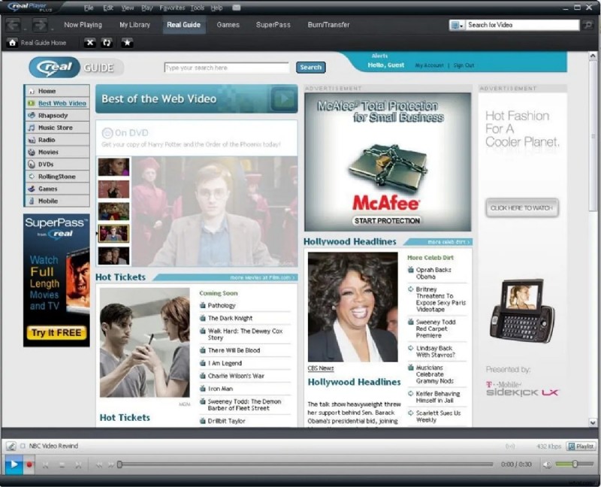Click the magnifier beside Search for Video
601x487 pixels.
pos(588,25)
